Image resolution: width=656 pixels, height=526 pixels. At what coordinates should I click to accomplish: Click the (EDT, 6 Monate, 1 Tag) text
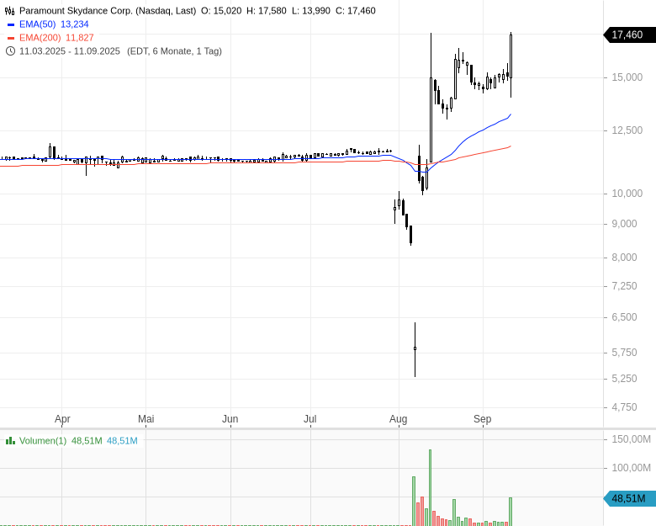point(174,51)
